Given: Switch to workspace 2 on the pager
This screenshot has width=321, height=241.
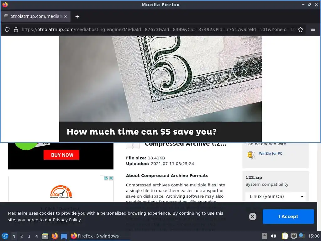Looking at the screenshot, I should [22, 236].
